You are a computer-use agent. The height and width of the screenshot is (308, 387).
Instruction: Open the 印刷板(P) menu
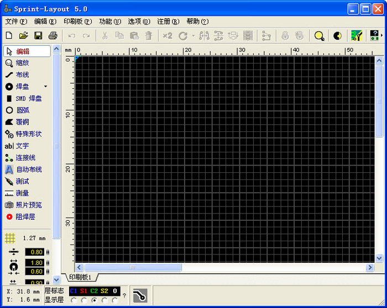(x=78, y=22)
